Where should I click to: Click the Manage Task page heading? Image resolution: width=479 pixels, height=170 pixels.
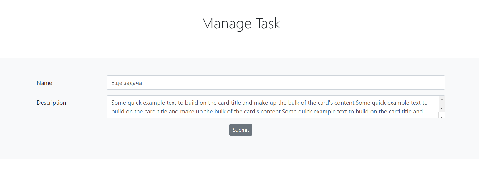point(241,23)
